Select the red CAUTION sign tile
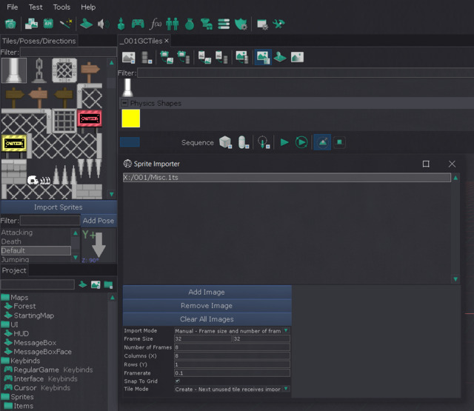474x411 pixels. coord(90,118)
